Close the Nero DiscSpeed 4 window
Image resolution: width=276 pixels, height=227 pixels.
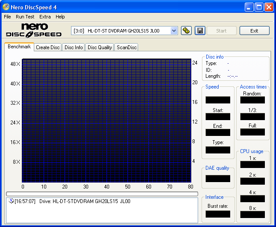(x=269, y=7)
